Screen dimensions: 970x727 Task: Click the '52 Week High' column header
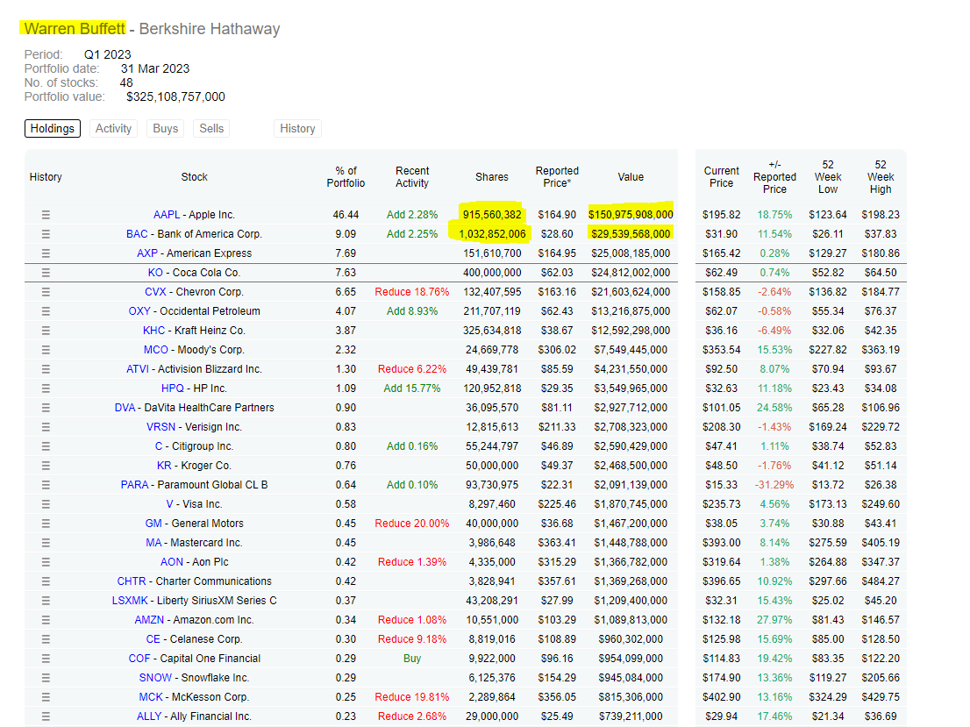click(881, 177)
